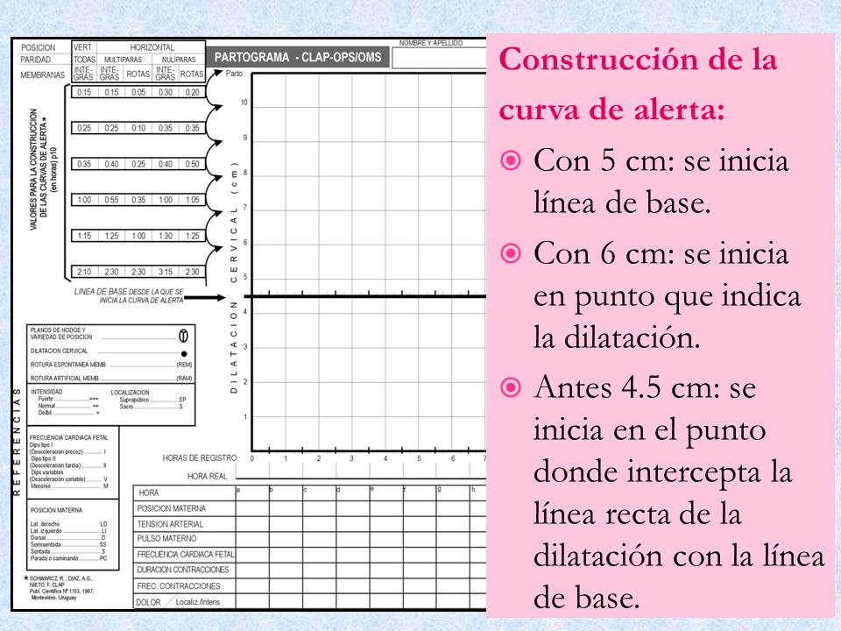This screenshot has width=841, height=631.
Task: Click the "3:15" value cell
Action: [166, 272]
